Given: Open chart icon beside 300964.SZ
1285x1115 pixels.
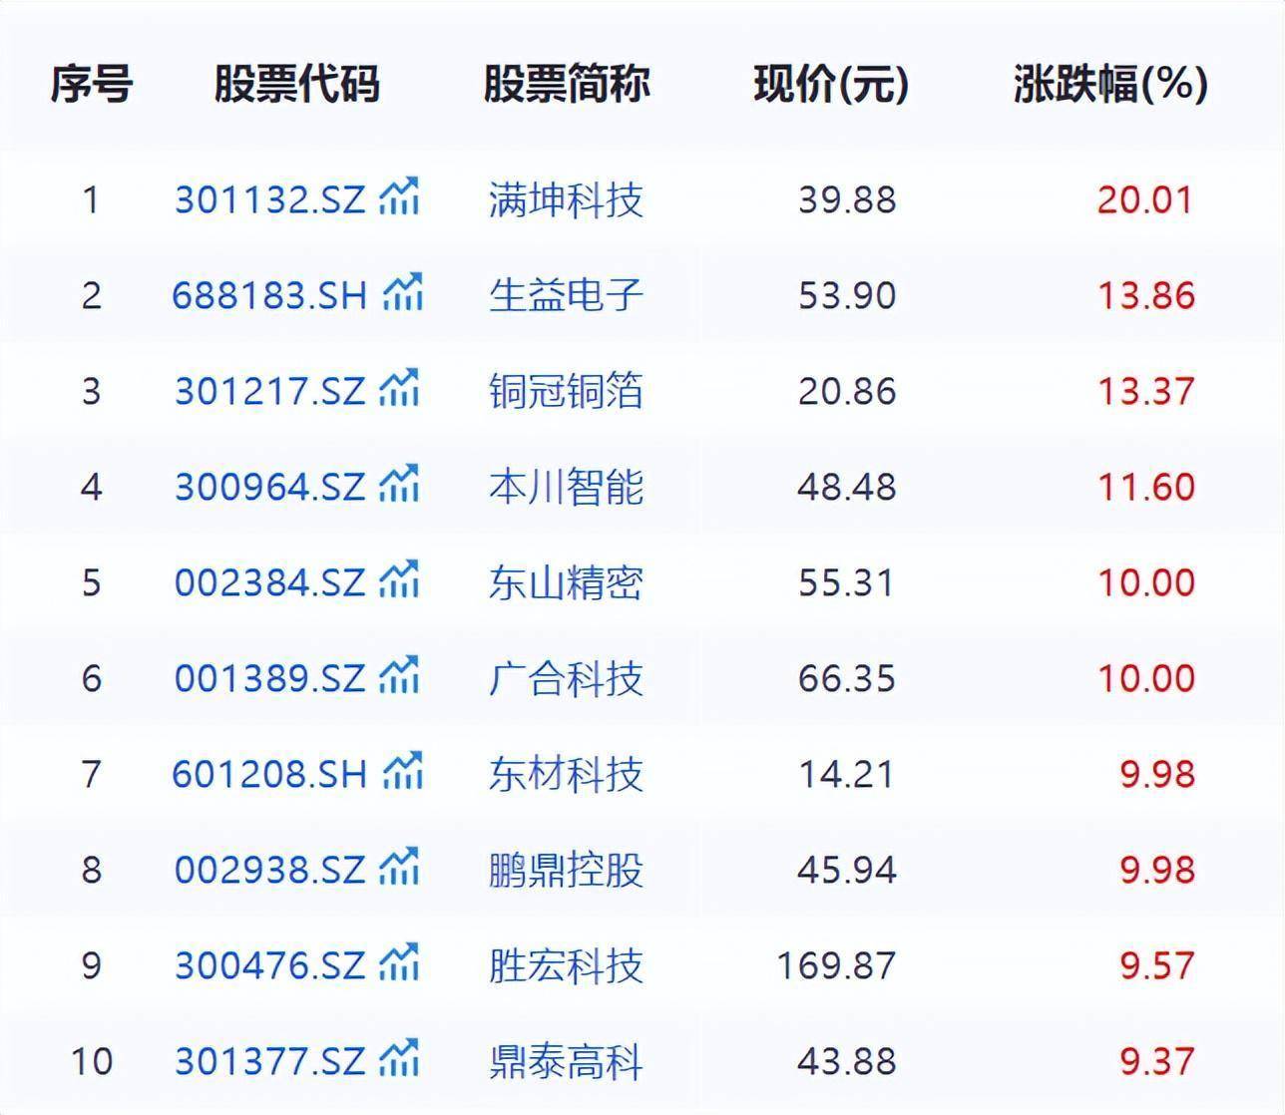Looking at the screenshot, I should (399, 484).
